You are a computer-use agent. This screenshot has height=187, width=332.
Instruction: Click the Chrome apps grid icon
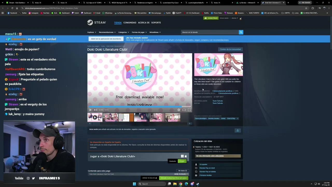[x=3, y=13]
